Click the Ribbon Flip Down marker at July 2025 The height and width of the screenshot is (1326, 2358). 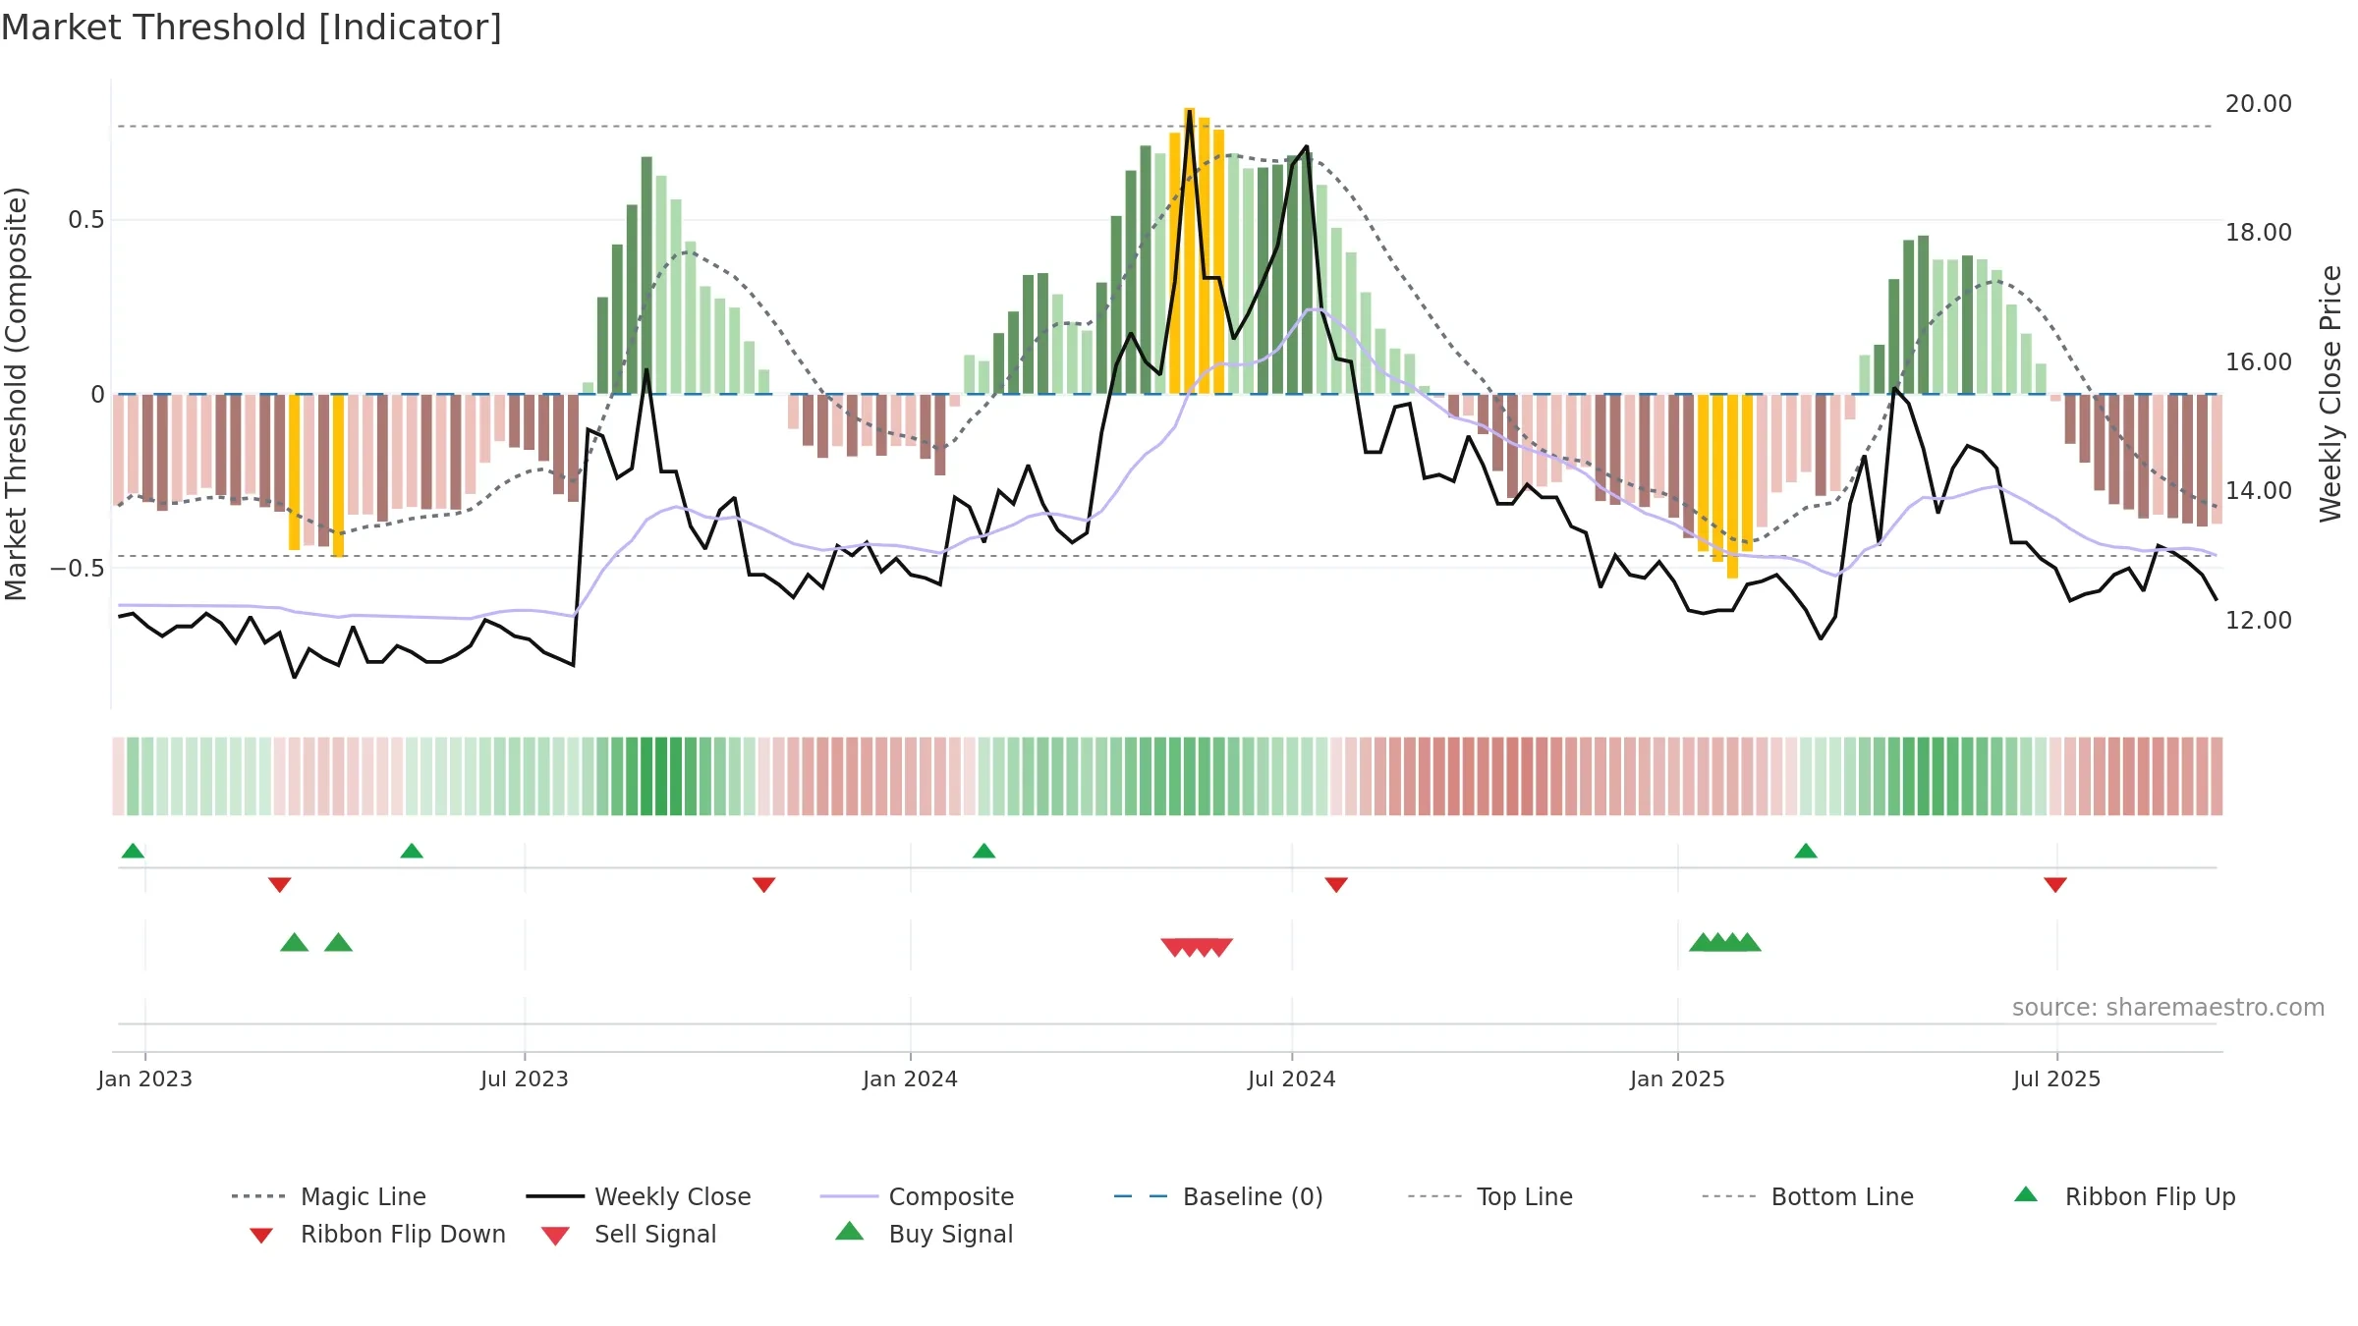point(2055,885)
